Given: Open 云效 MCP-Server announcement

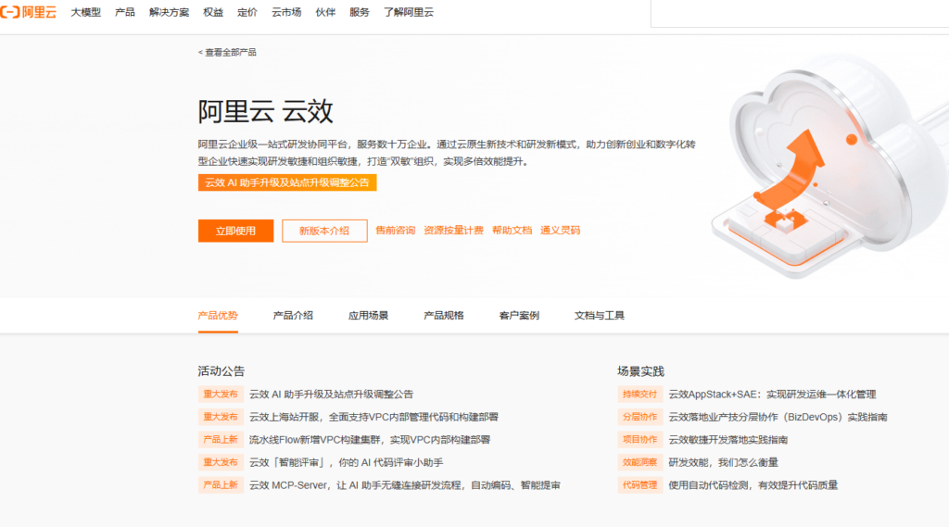Looking at the screenshot, I should [405, 484].
